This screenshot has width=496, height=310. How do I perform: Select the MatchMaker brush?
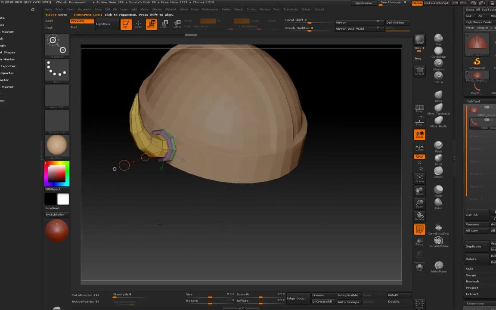(438, 266)
